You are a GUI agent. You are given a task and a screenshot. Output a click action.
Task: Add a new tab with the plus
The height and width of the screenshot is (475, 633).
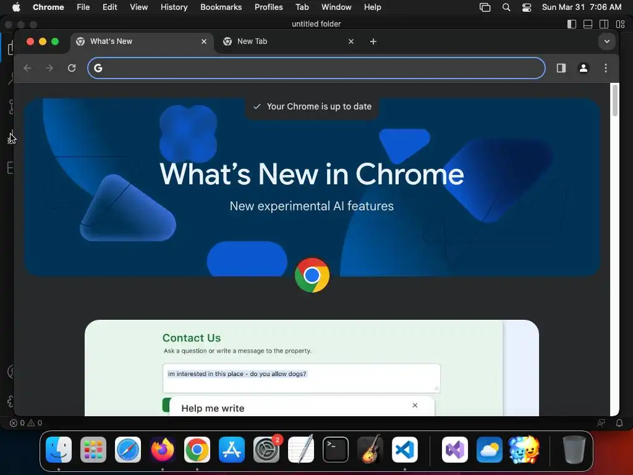click(x=373, y=41)
